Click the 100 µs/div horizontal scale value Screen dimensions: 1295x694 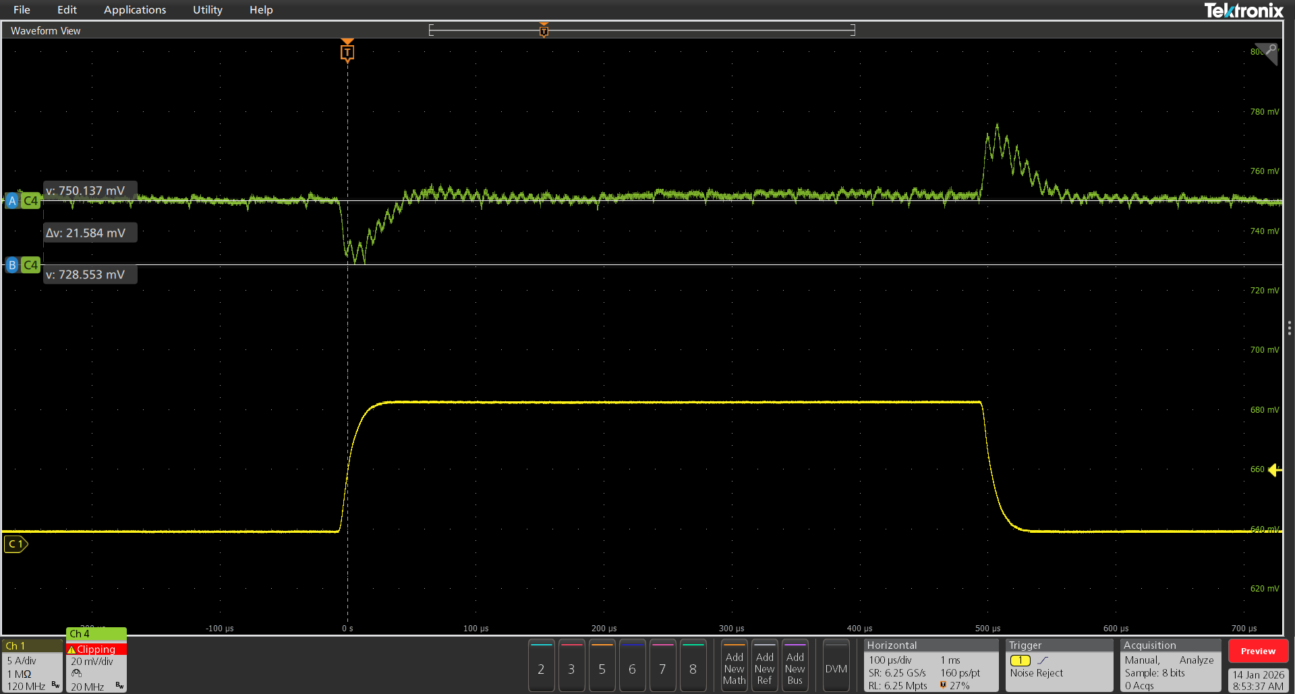[x=890, y=660]
